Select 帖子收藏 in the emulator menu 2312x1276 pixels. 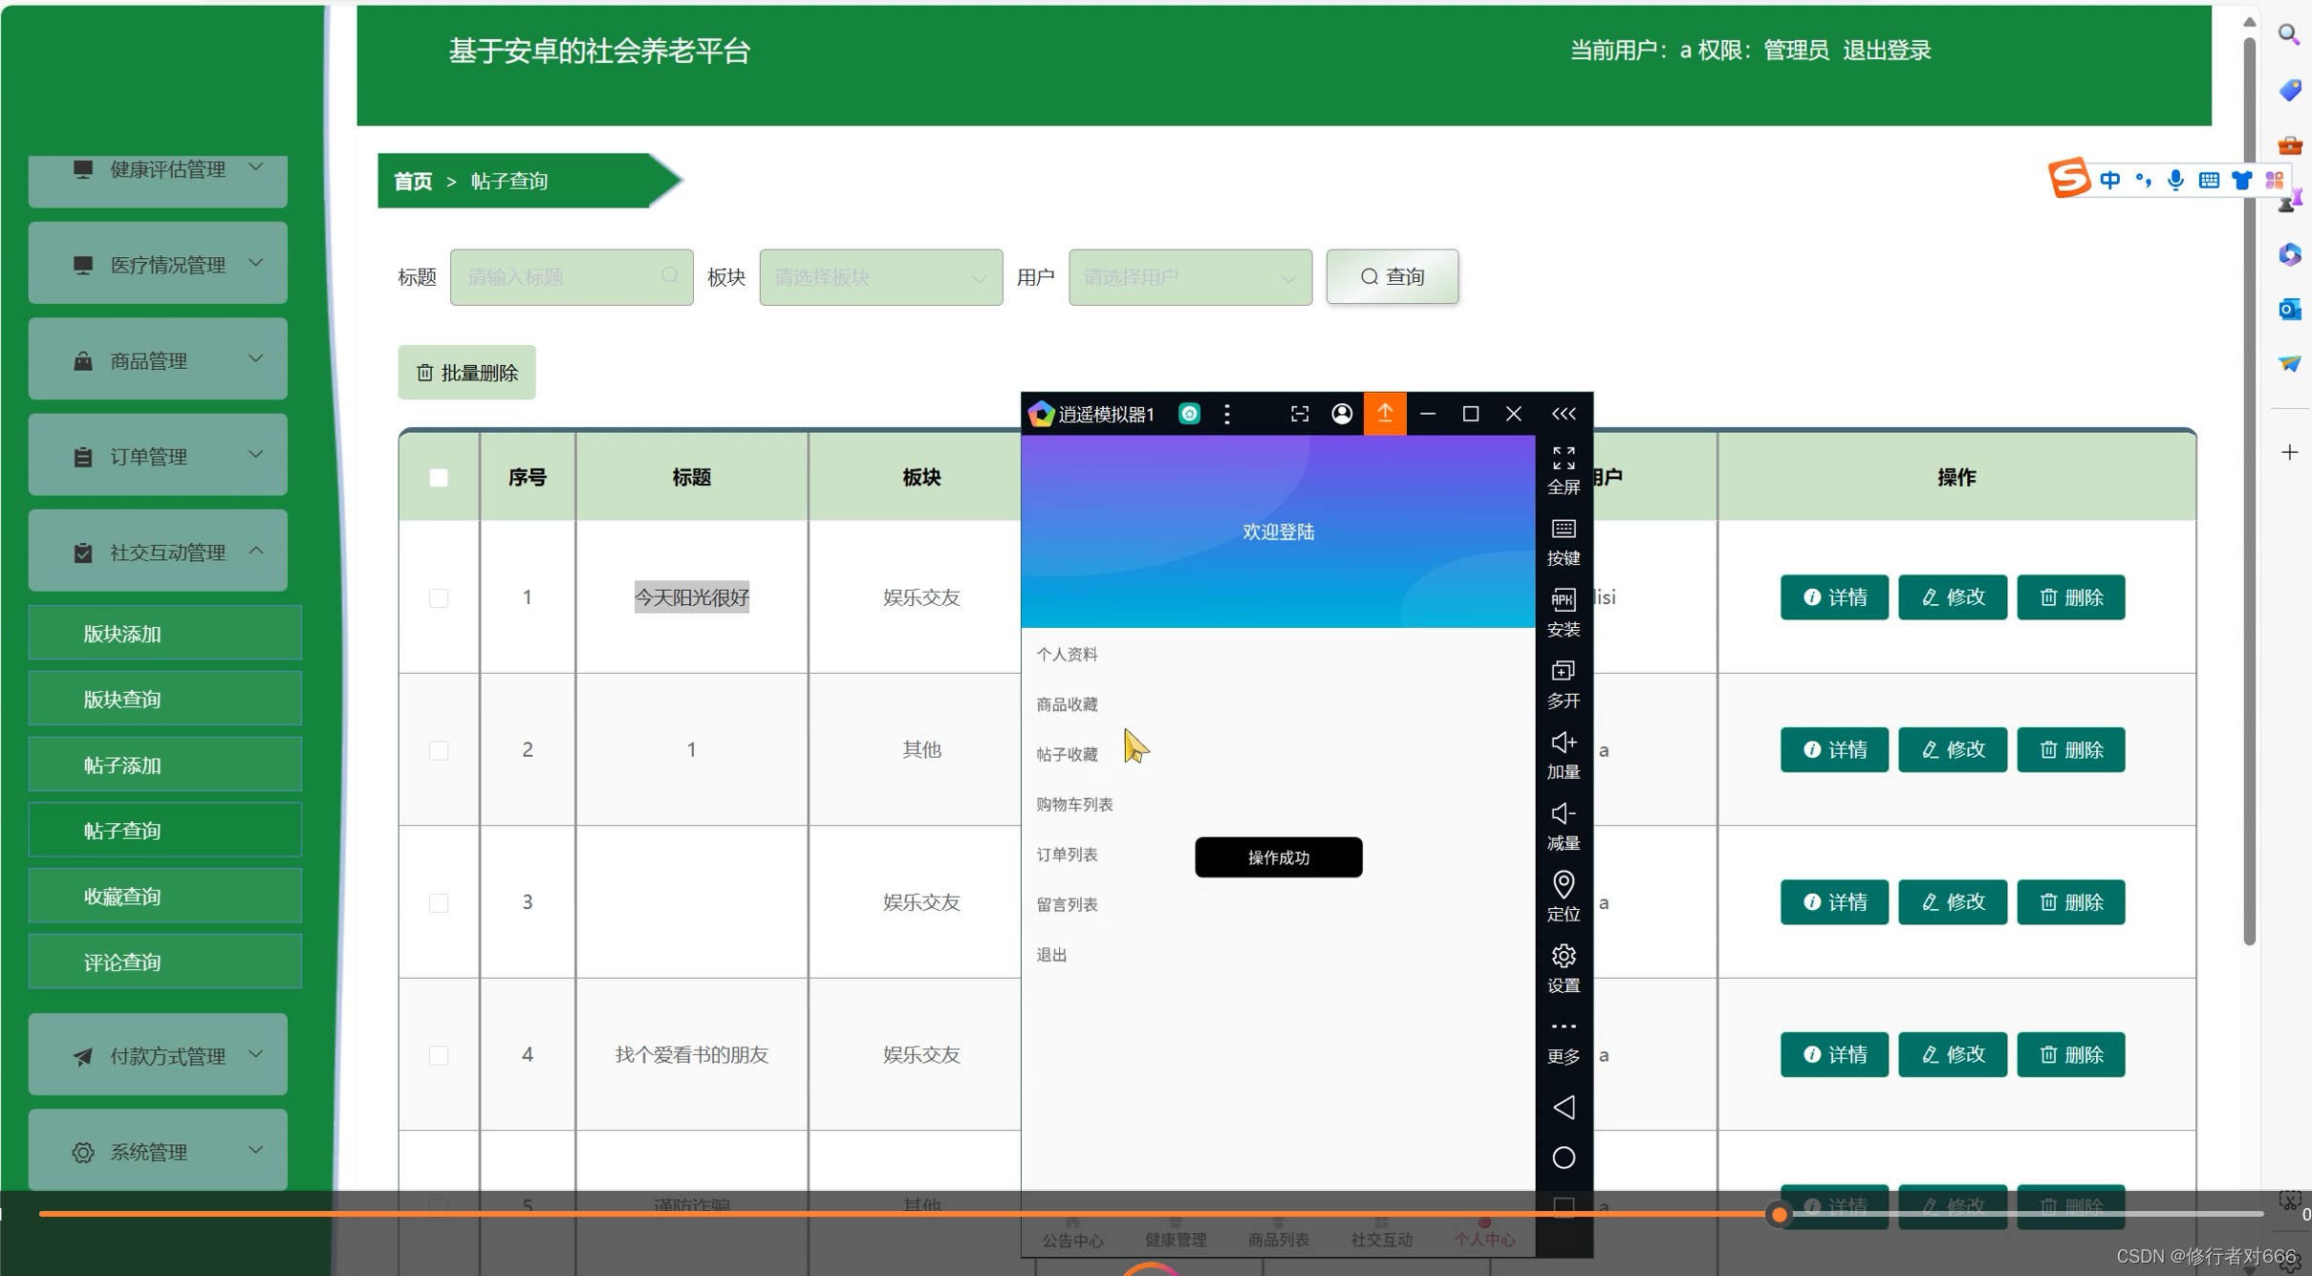[x=1067, y=754]
